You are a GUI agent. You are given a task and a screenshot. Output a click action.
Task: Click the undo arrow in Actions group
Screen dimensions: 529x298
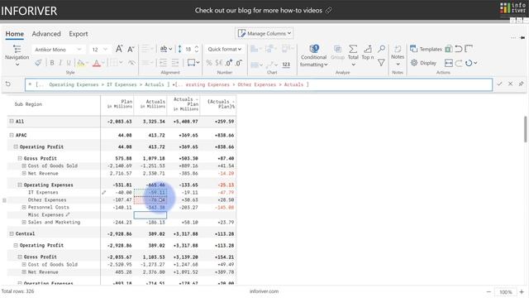click(459, 49)
